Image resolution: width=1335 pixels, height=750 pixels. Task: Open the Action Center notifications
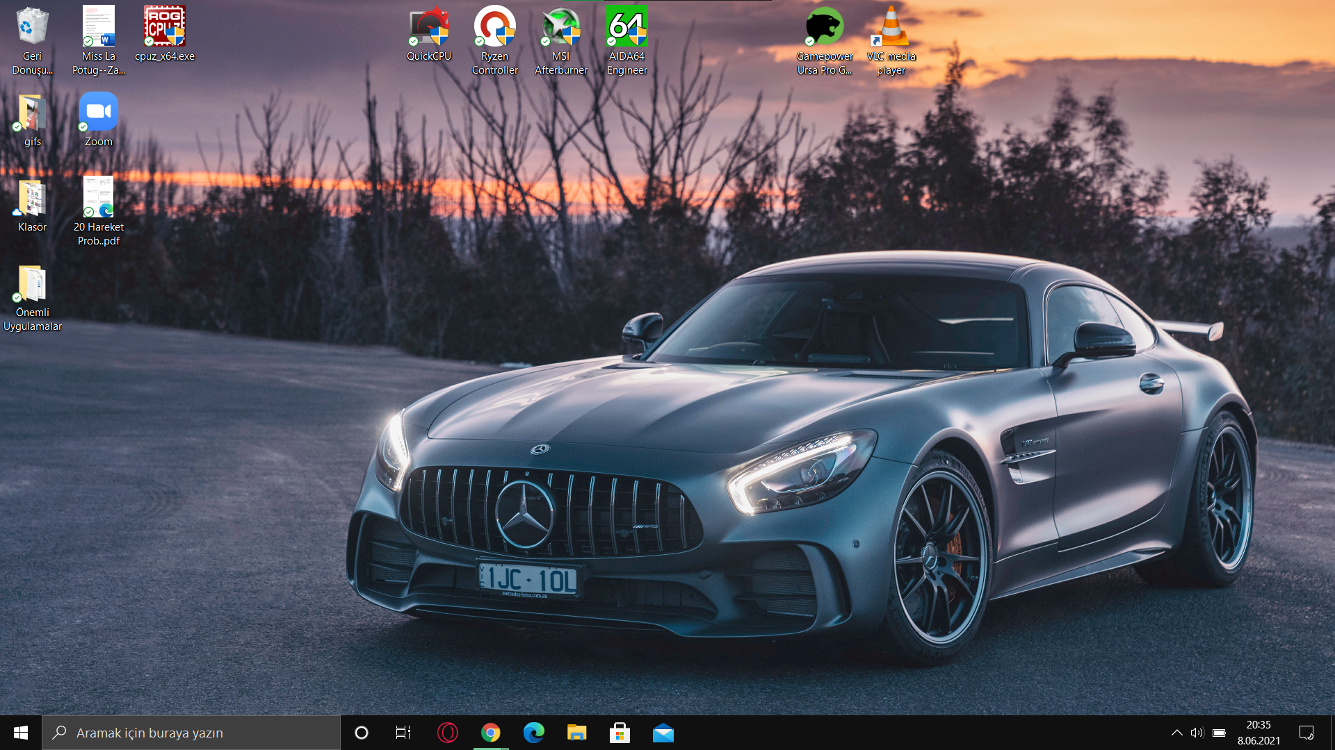pyautogui.click(x=1306, y=733)
